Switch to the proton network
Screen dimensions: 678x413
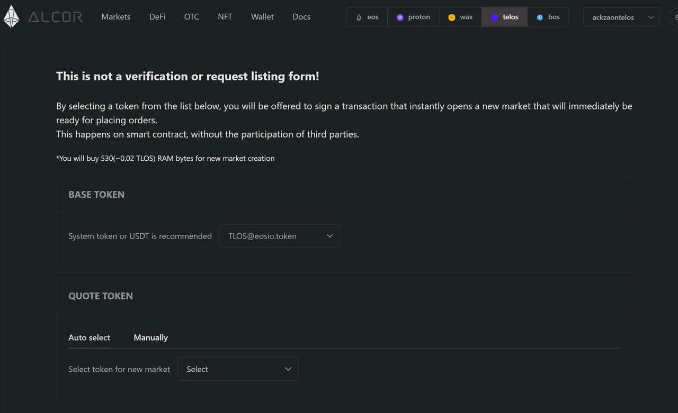click(x=413, y=17)
